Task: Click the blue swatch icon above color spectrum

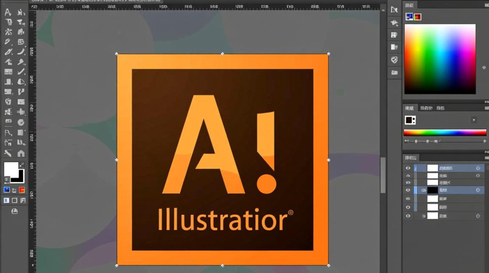Action: [x=409, y=17]
